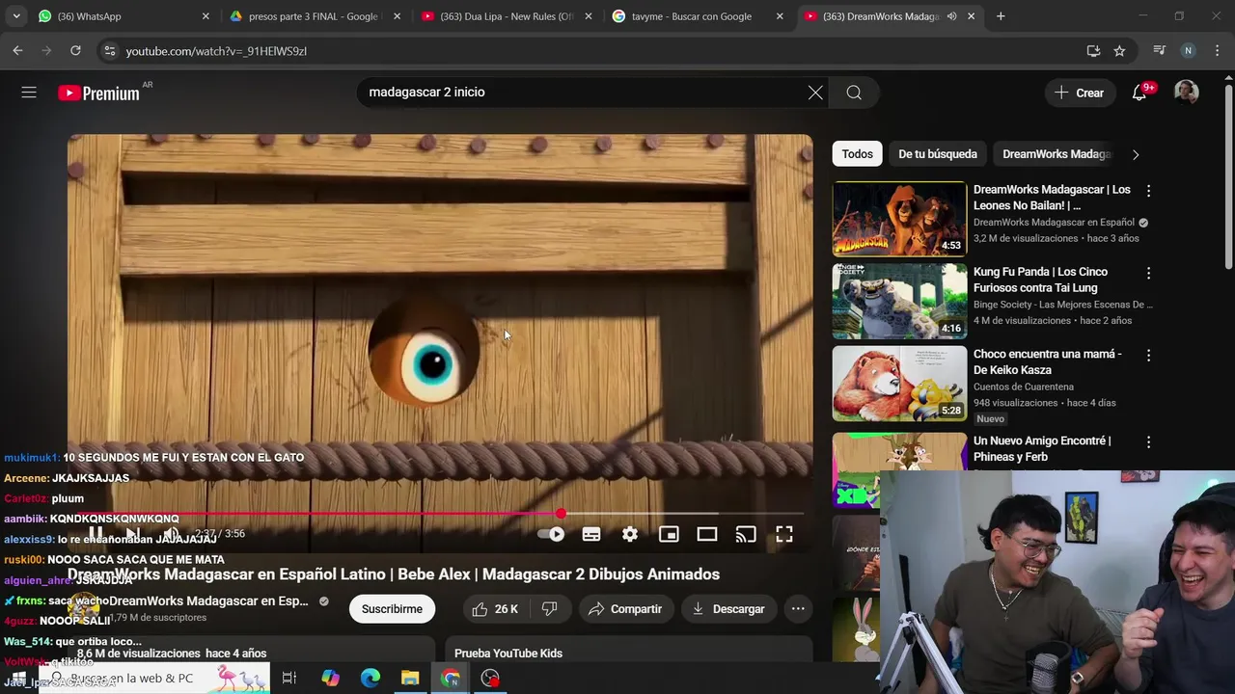Install or cast icon in address bar
1235x694 pixels.
[1093, 51]
